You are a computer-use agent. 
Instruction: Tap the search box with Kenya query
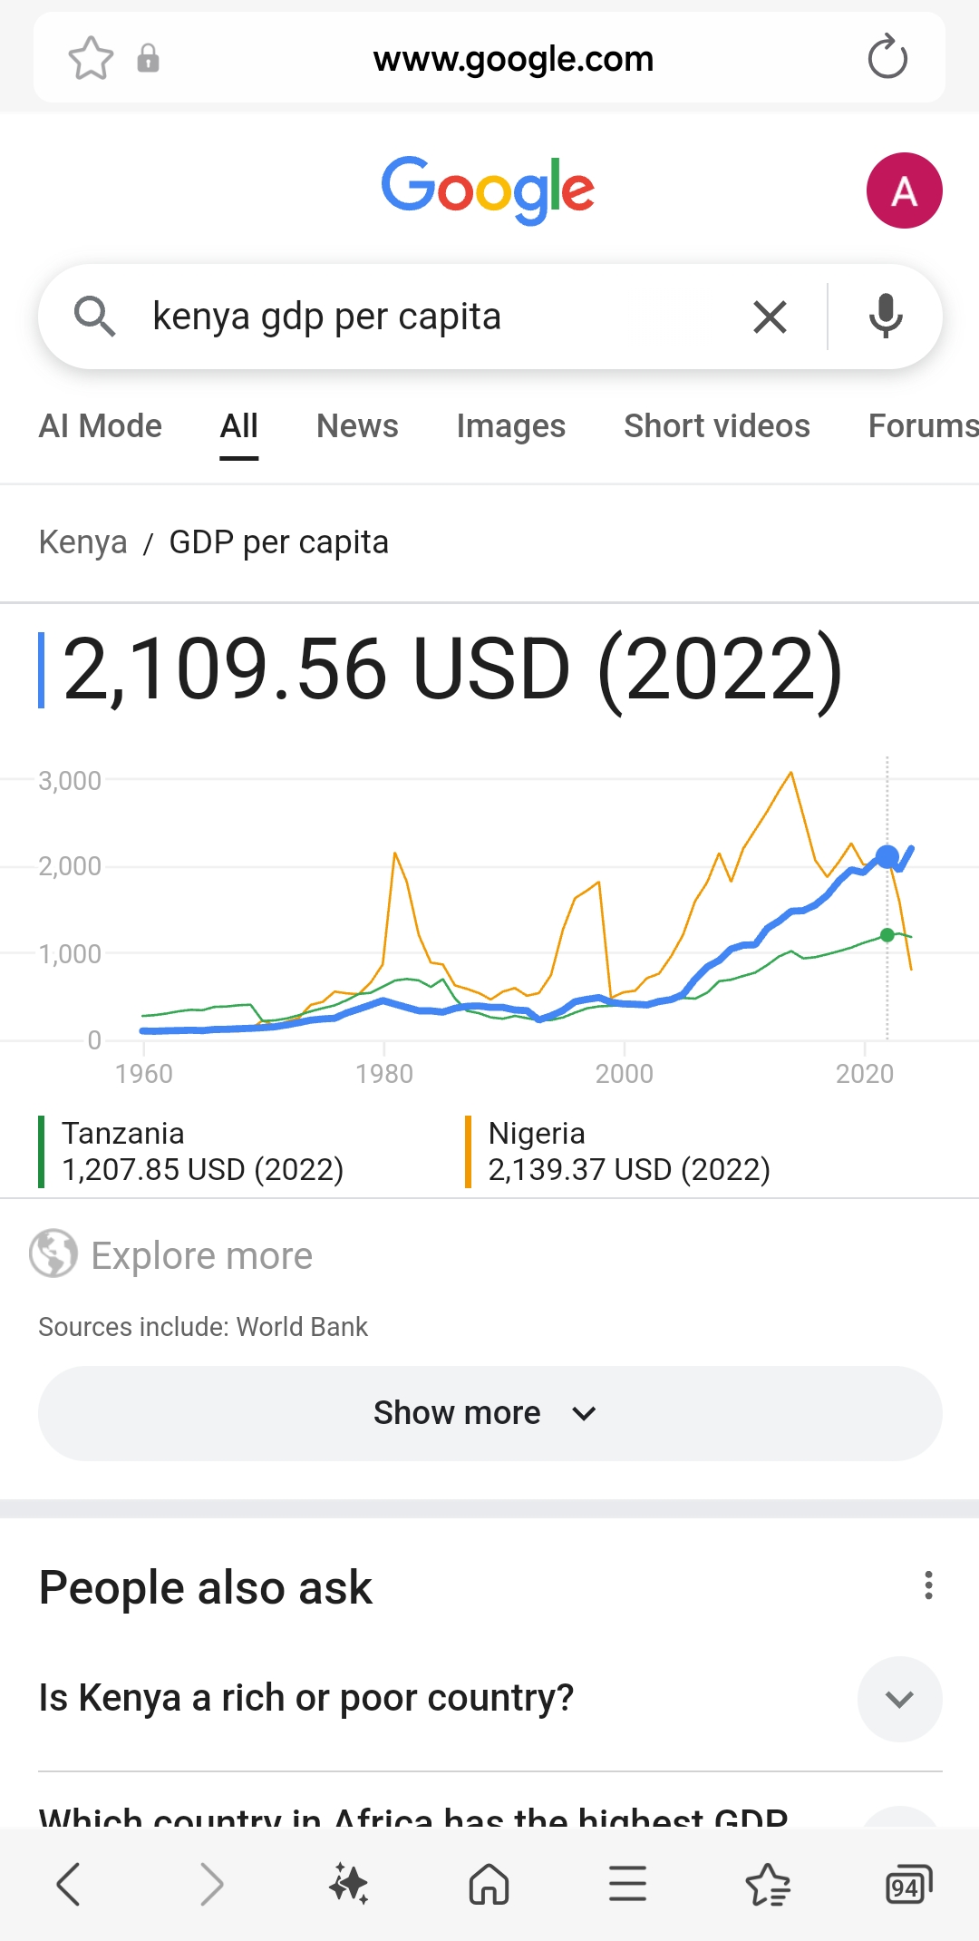[x=435, y=317]
